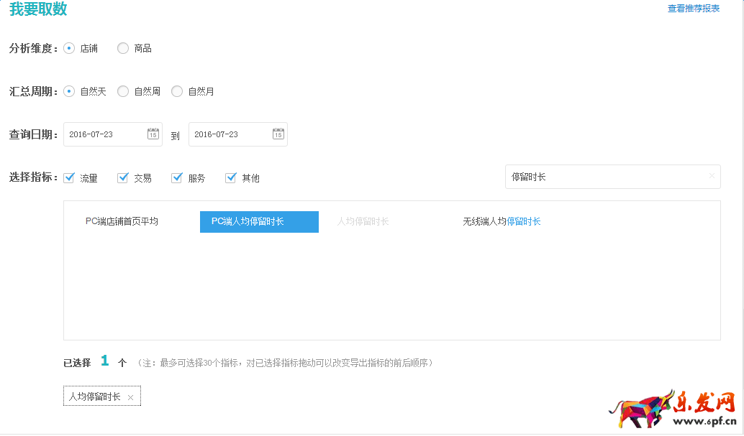Select the PC端人均停留时长 indicator
Viewport: 744px width, 436px height.
click(x=258, y=221)
